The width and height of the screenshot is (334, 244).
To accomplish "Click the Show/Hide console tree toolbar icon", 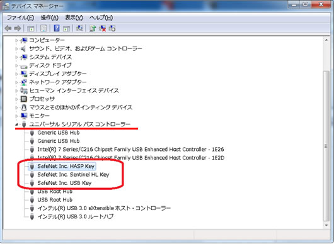I will point(30,28).
